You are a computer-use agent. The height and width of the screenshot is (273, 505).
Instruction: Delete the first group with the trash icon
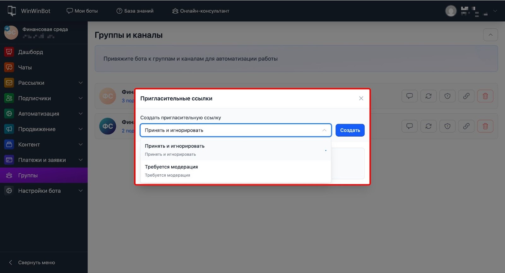(x=485, y=96)
